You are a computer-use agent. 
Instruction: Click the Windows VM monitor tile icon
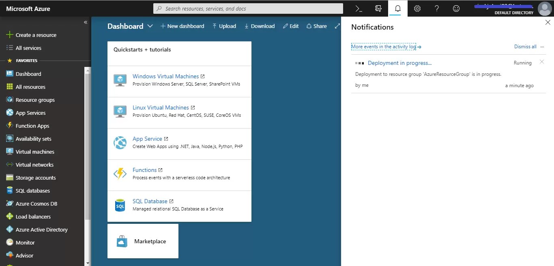point(120,80)
